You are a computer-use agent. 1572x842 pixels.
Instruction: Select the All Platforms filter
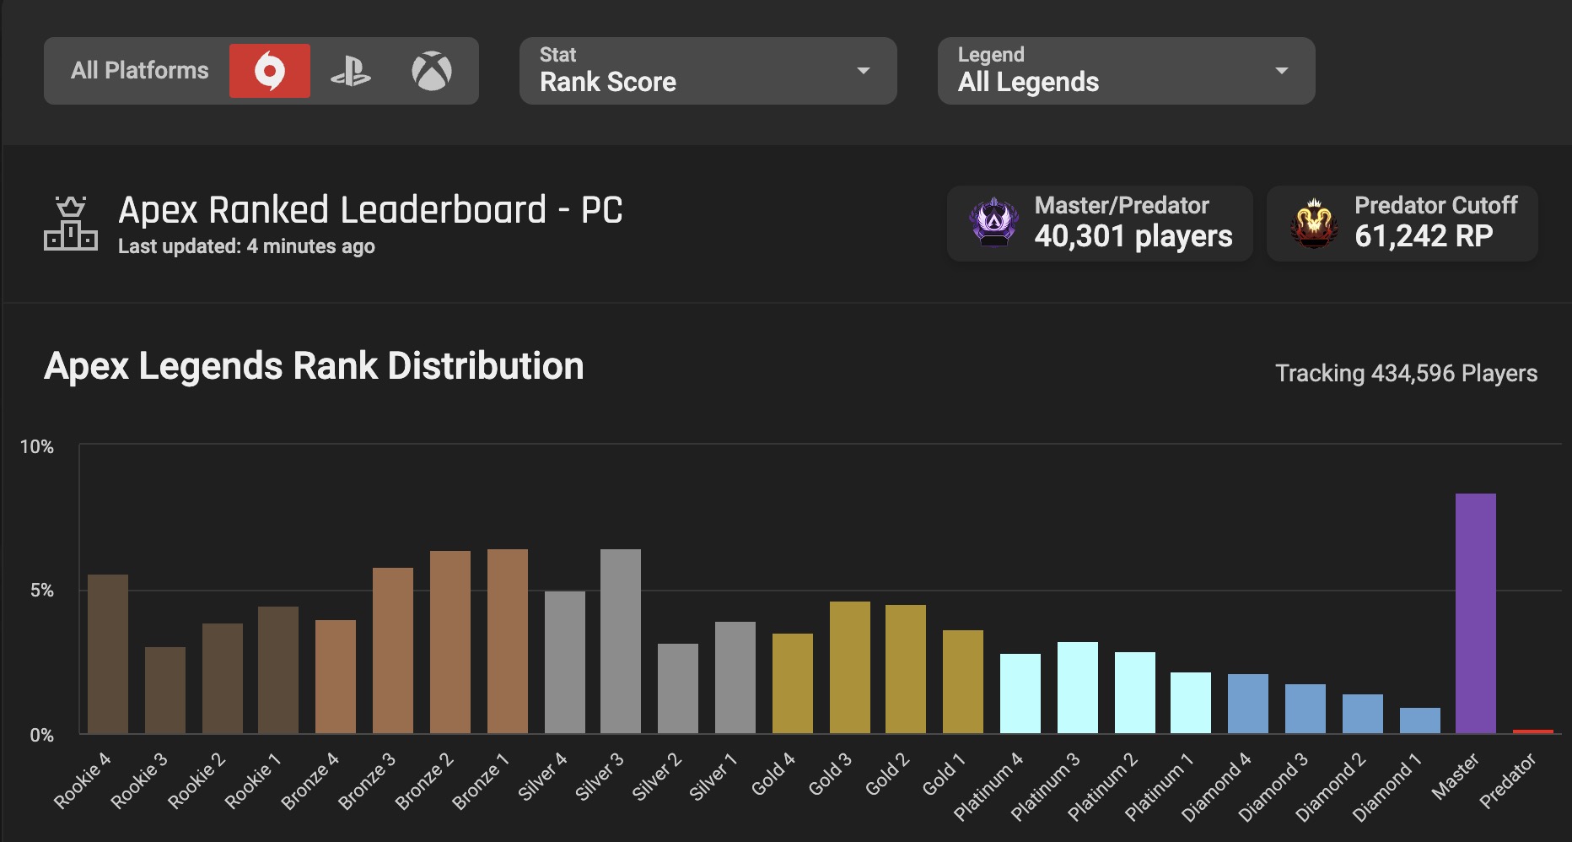click(139, 71)
